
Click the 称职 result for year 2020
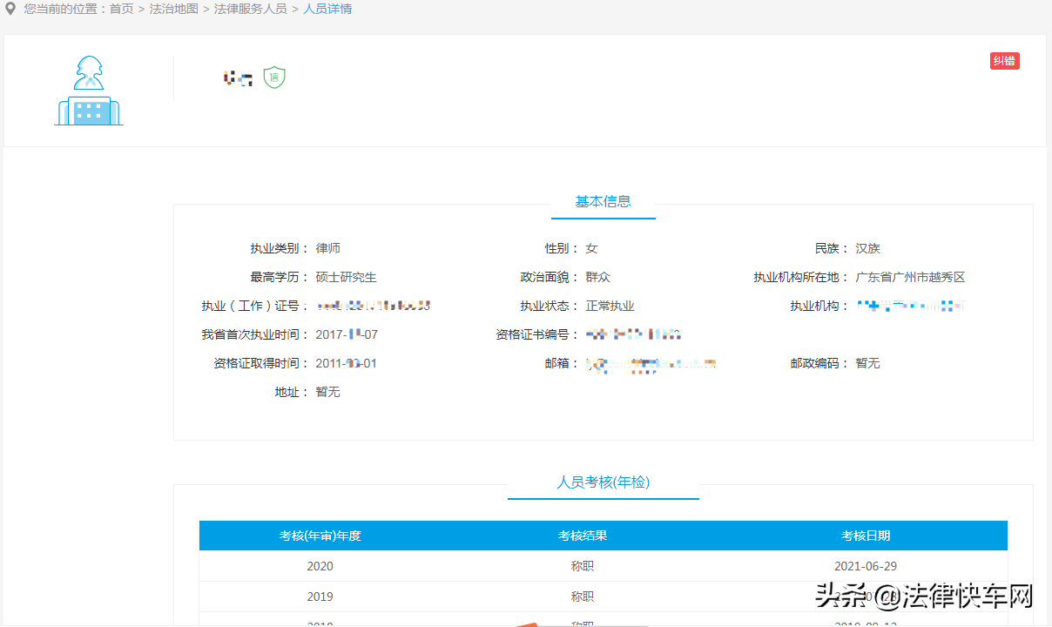(582, 566)
